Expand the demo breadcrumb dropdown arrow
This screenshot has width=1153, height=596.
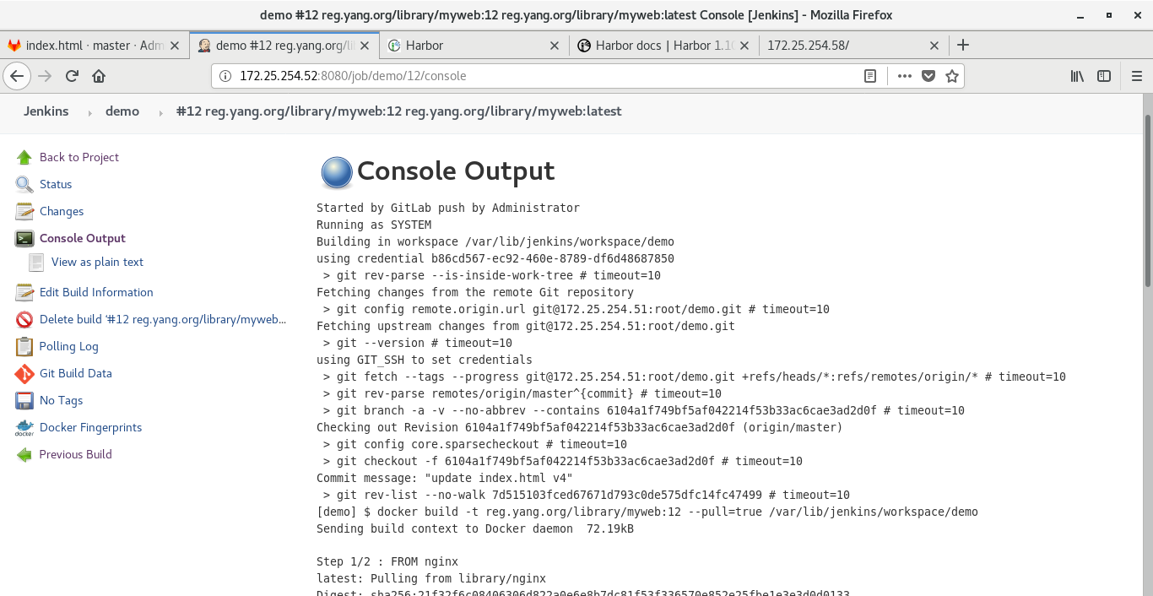click(160, 112)
